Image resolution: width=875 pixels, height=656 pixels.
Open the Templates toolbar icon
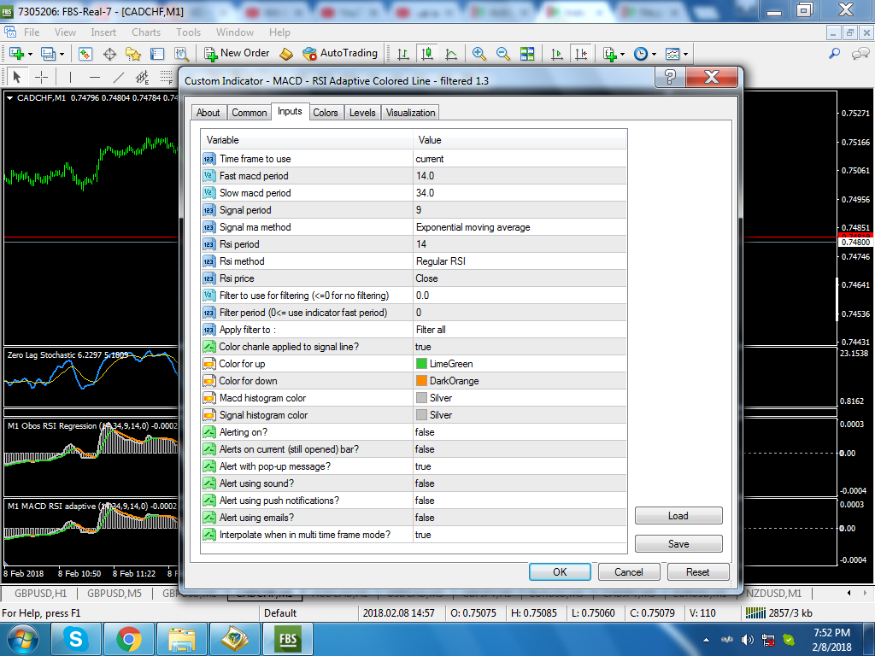pos(672,54)
